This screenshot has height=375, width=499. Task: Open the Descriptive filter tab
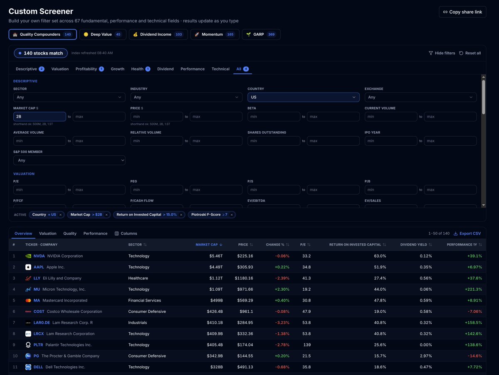tap(30, 69)
